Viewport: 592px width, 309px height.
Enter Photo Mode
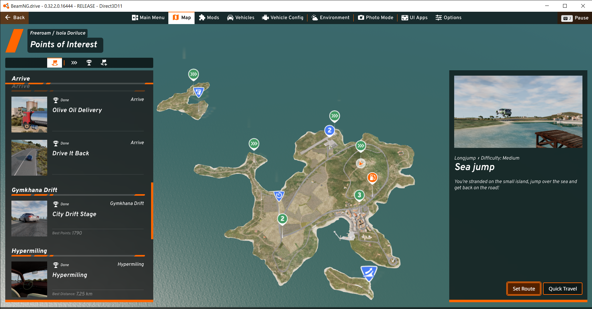tap(376, 18)
